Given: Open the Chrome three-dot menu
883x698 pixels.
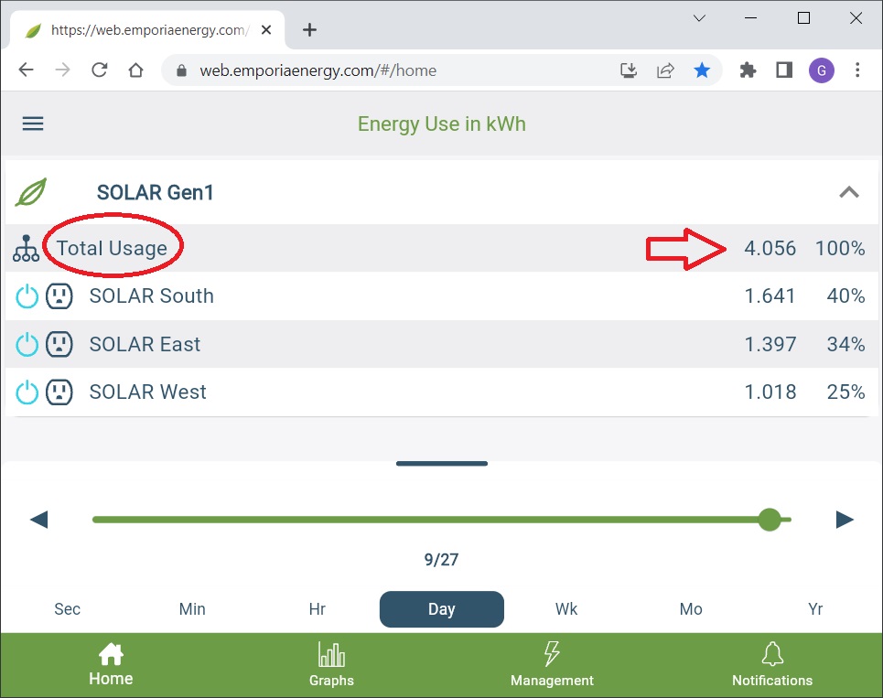Looking at the screenshot, I should click(857, 70).
